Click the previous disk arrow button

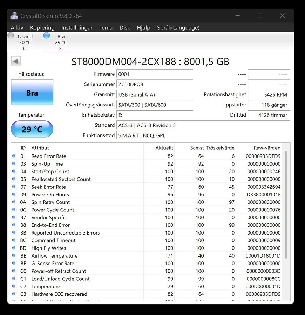click(16, 61)
